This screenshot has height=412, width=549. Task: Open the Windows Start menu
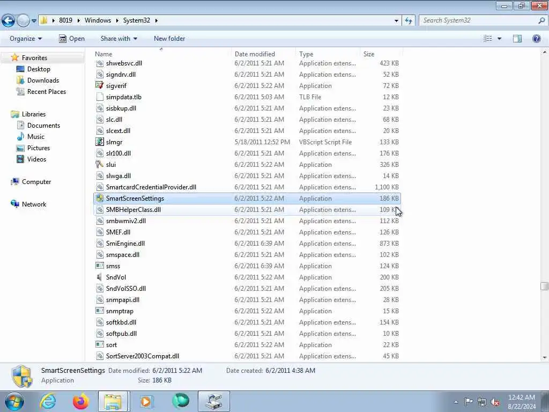click(14, 401)
